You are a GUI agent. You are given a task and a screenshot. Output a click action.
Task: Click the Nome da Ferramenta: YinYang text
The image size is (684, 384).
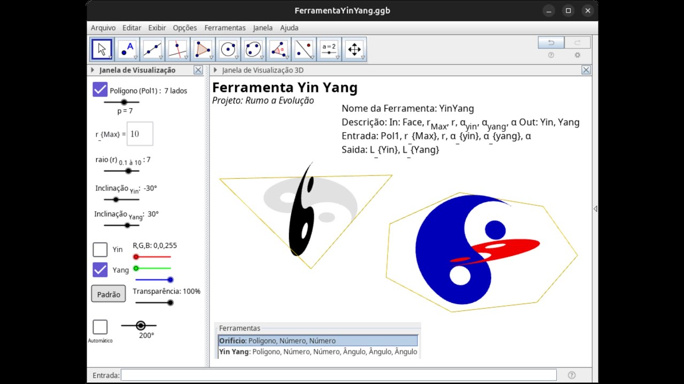[408, 109]
